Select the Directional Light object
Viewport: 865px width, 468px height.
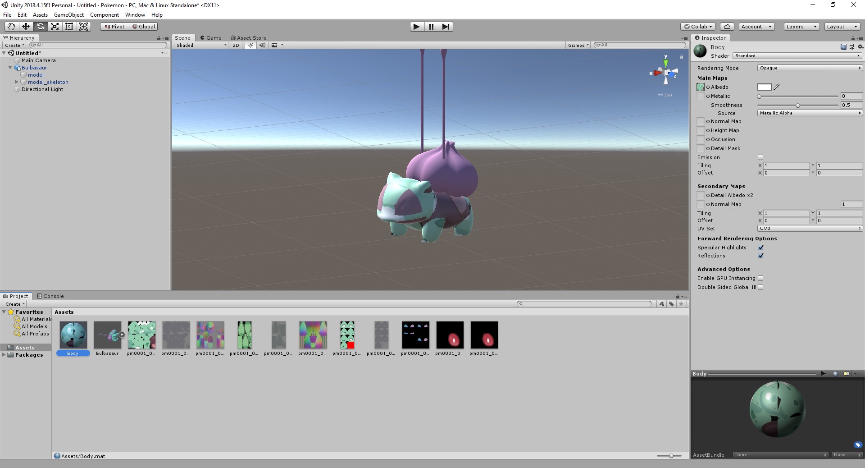[42, 89]
